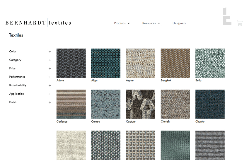Viewport: 249px width, 161px height.
Task: Open the Products dropdown menu
Action: pos(122,23)
